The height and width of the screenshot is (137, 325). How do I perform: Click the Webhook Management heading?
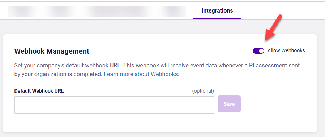[52, 51]
